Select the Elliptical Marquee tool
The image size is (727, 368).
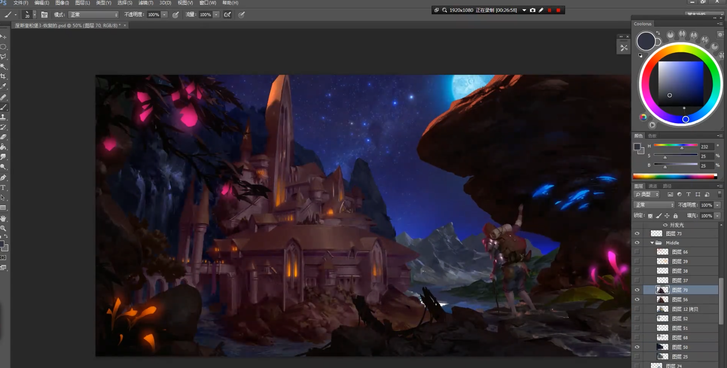point(3,47)
